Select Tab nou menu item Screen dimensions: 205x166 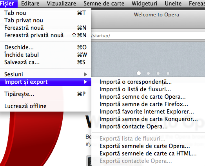pyautogui.click(x=45, y=13)
